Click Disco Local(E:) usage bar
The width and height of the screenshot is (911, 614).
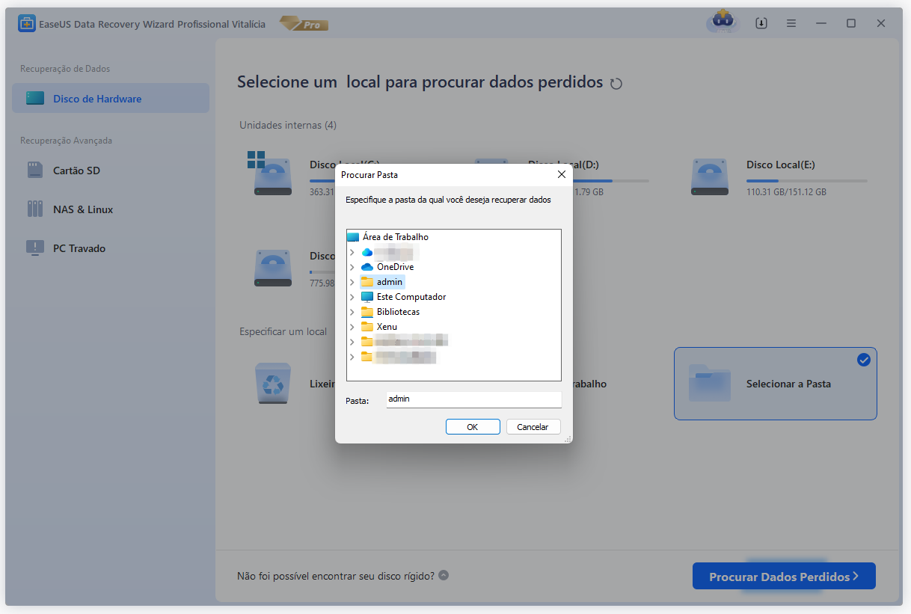(807, 181)
